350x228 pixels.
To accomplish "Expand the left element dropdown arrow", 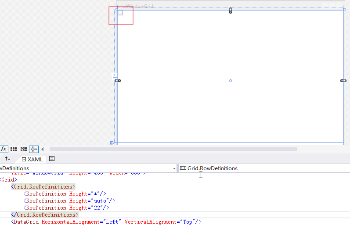I will click(174, 168).
